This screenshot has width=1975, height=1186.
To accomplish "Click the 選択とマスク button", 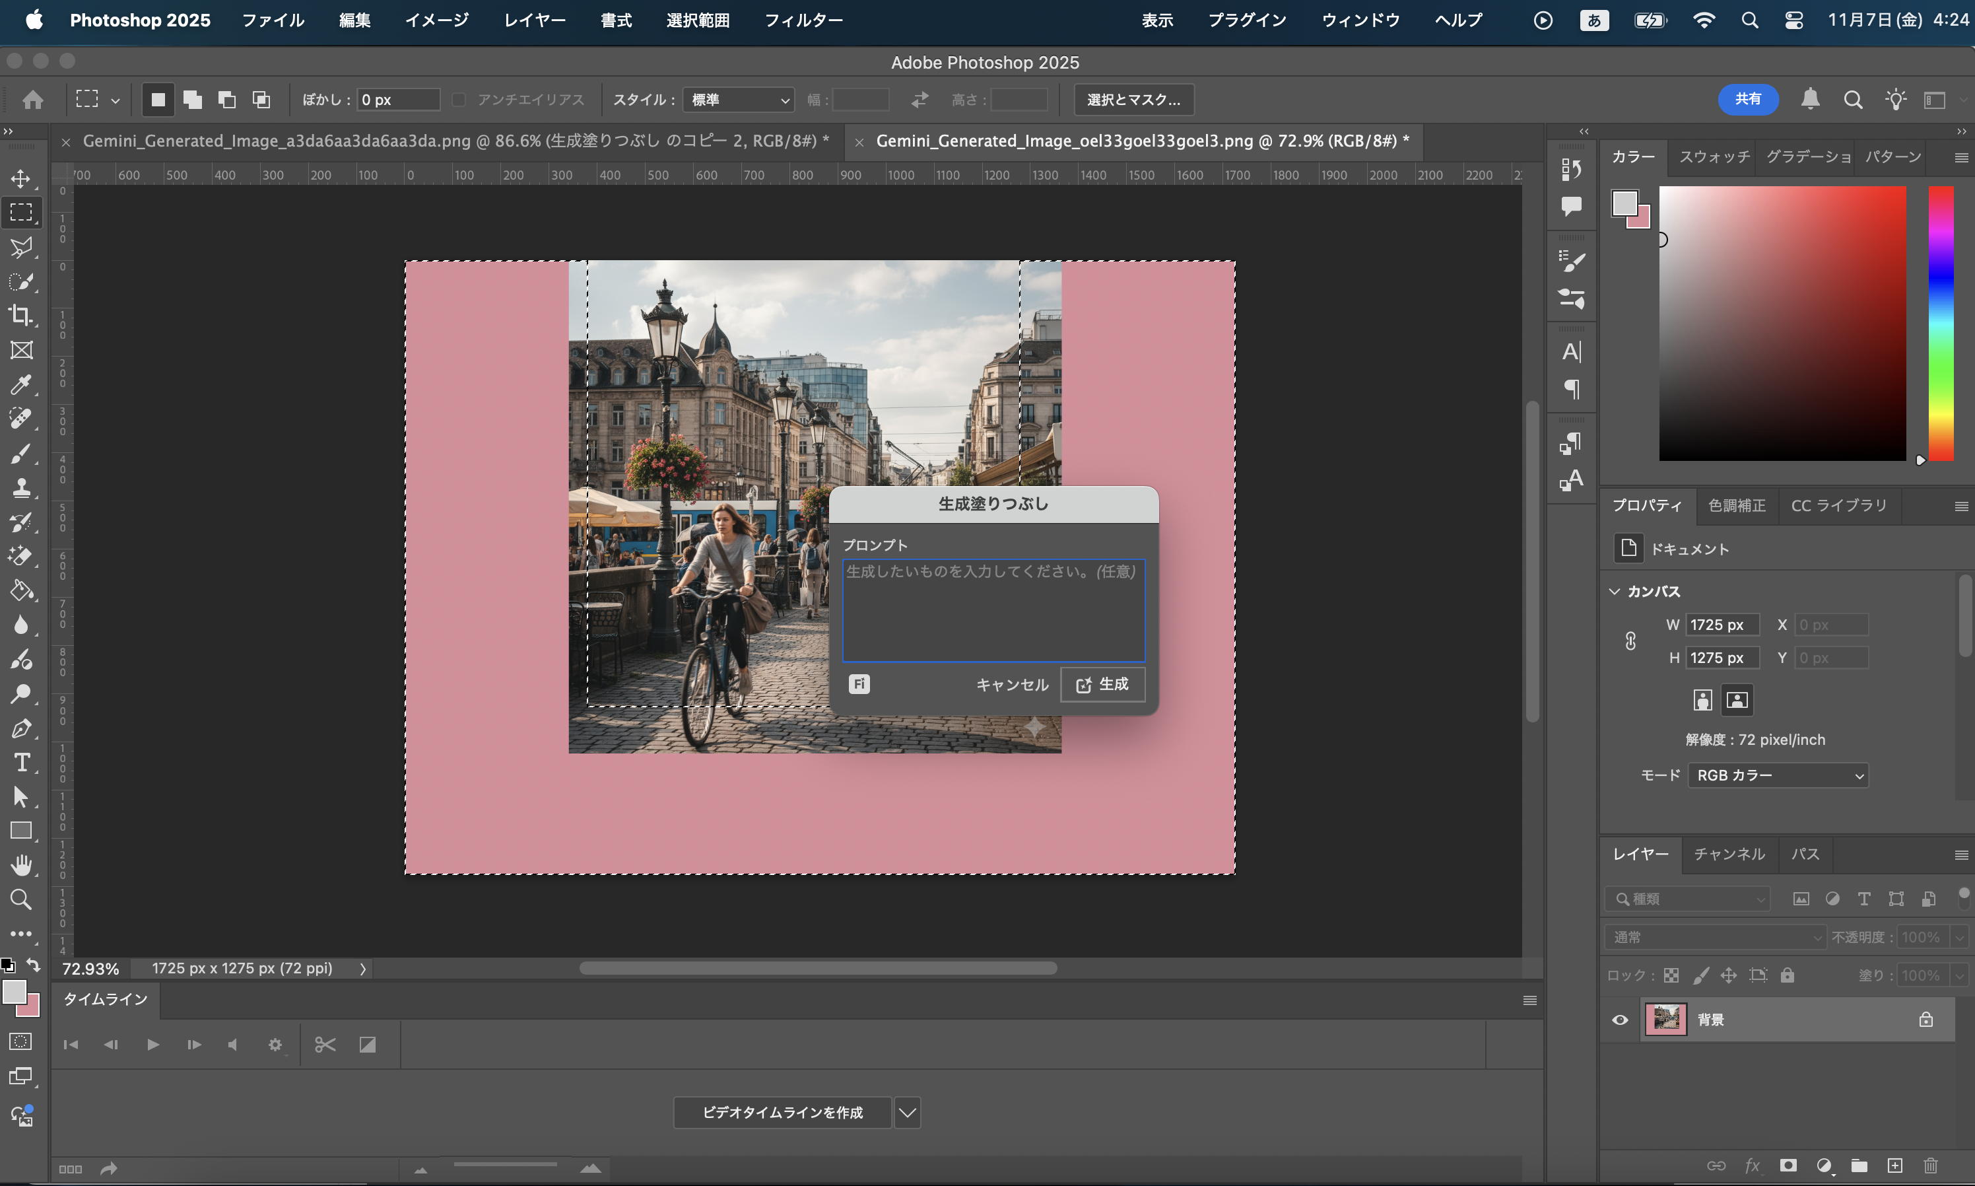I will tap(1133, 100).
